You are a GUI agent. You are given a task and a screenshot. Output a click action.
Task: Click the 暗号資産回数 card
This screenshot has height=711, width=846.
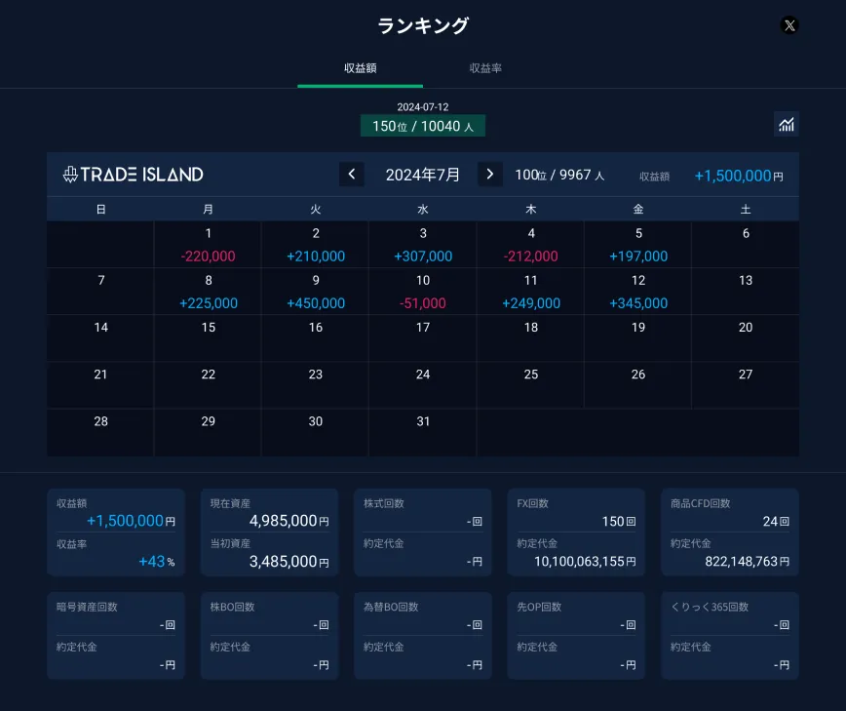coord(115,635)
